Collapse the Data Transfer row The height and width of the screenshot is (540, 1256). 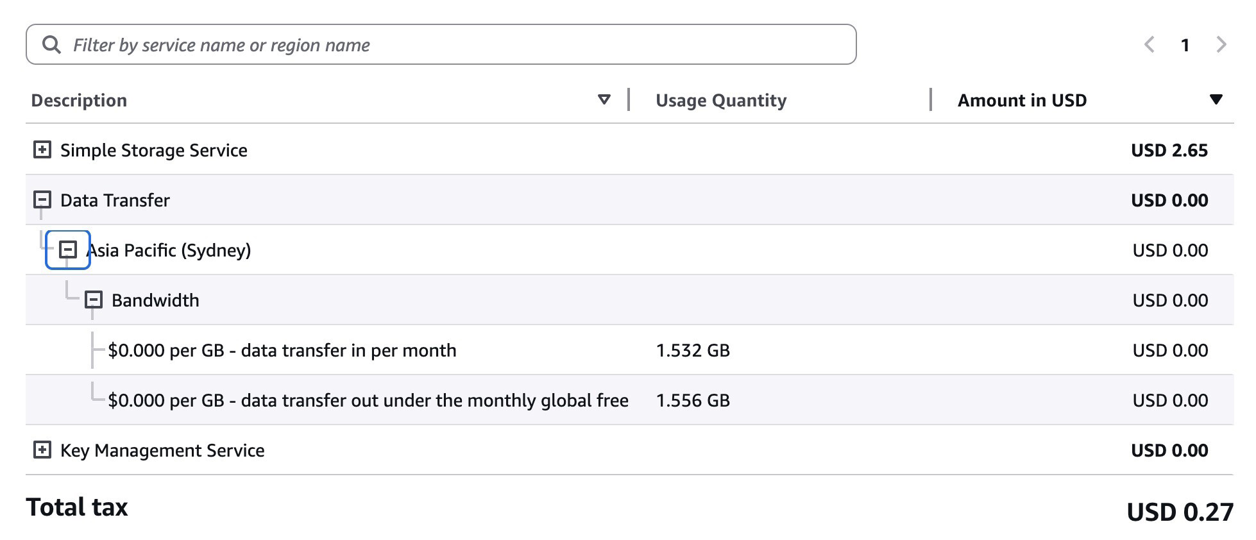42,200
